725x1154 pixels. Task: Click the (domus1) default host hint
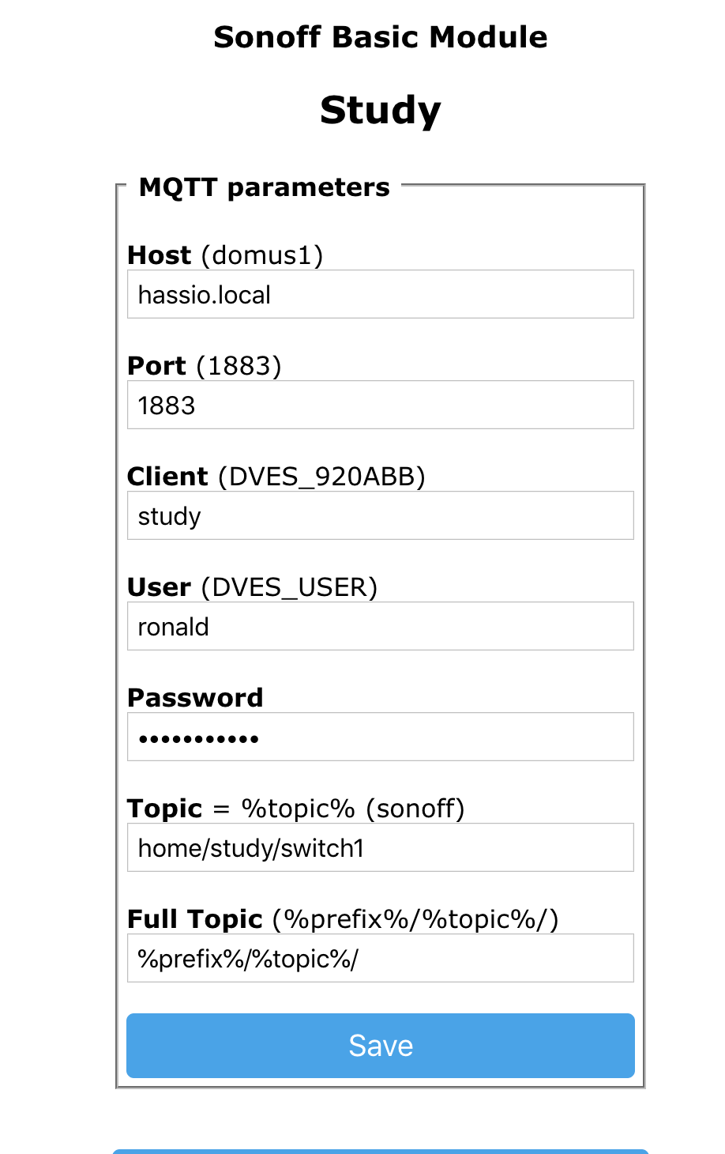click(262, 255)
